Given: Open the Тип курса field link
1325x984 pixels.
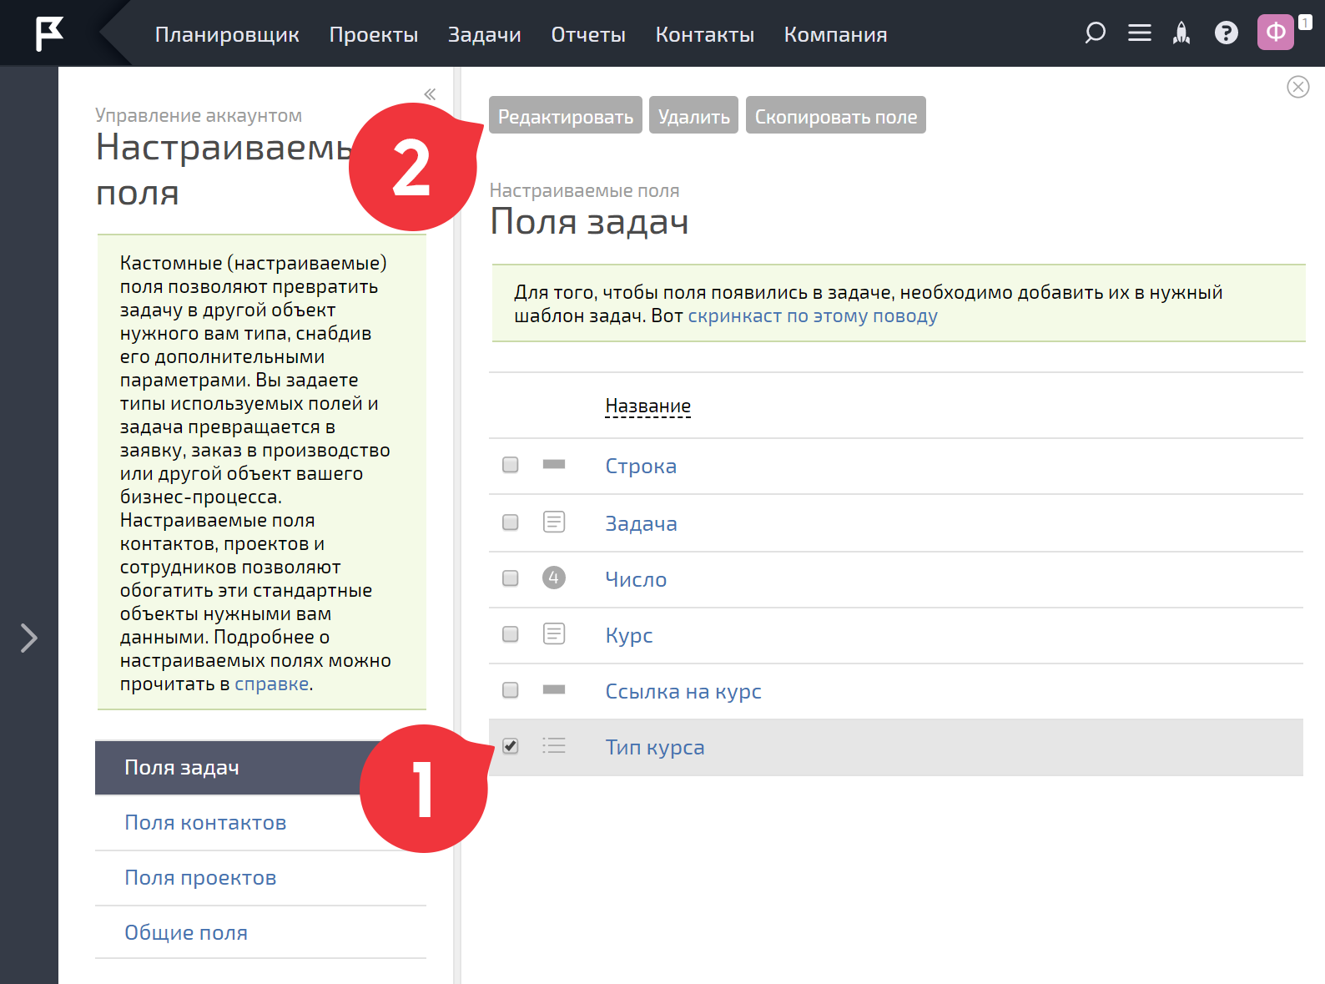Looking at the screenshot, I should [655, 747].
